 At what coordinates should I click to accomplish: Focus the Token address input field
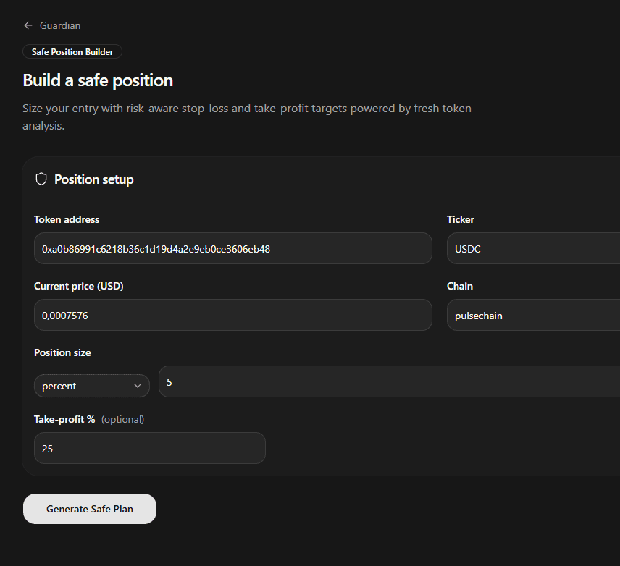point(233,248)
